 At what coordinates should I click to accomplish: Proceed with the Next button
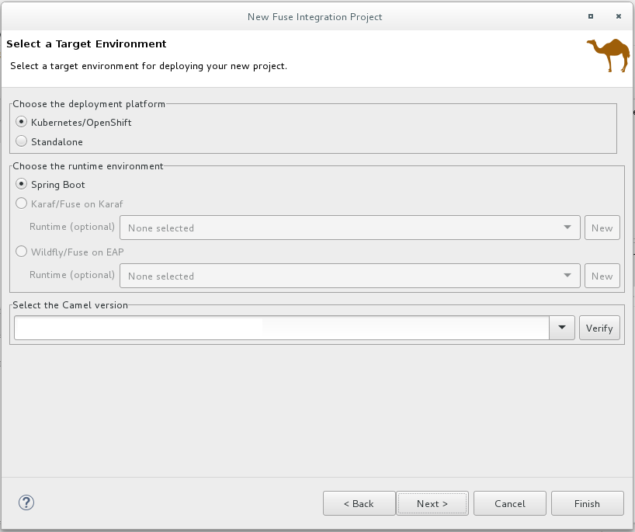point(432,503)
